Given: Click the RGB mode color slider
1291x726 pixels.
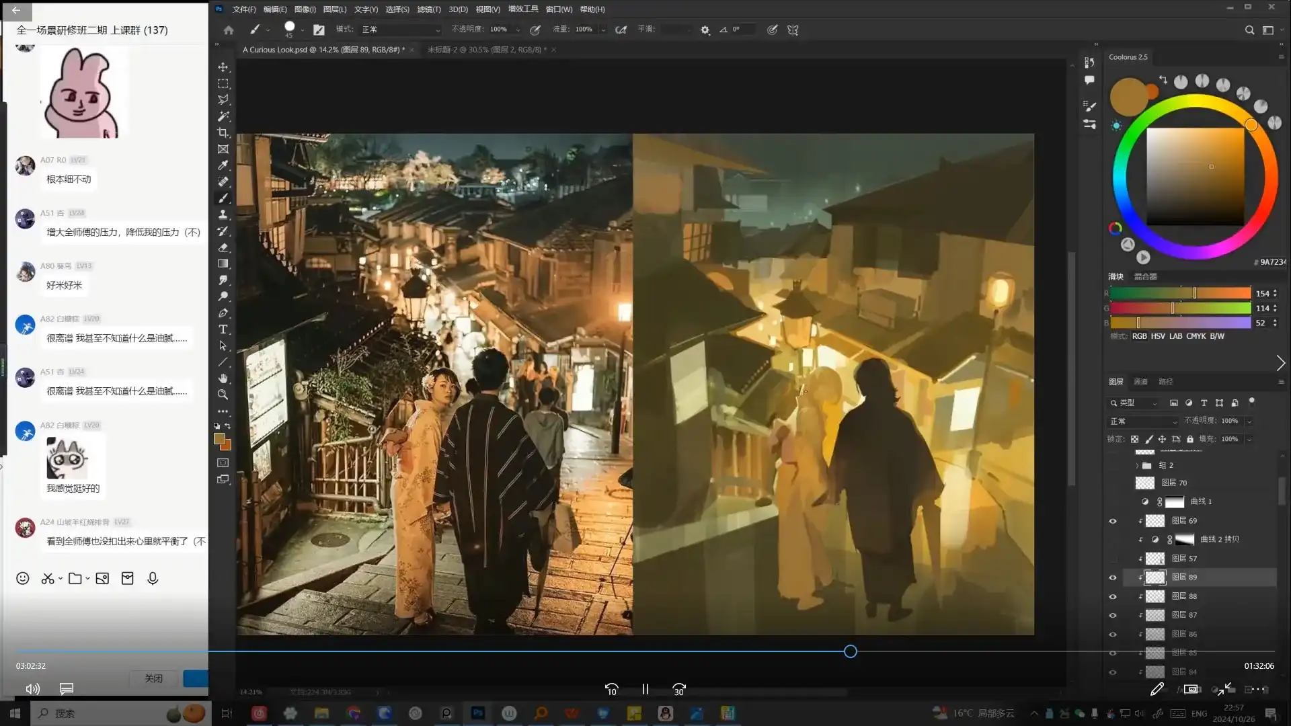Looking at the screenshot, I should [1139, 336].
